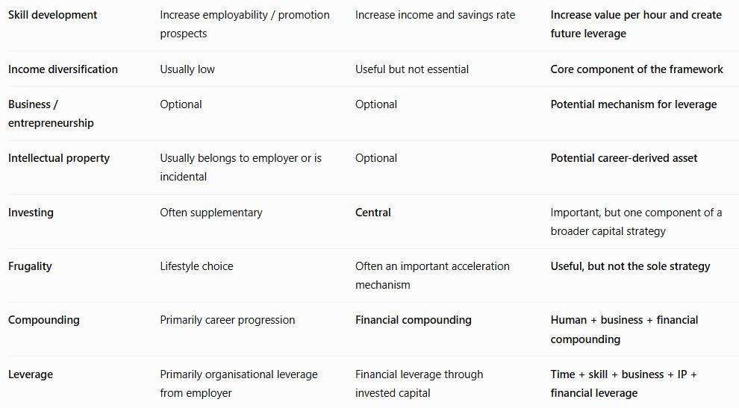Click the bold 'Central' cell text
The width and height of the screenshot is (739, 408).
pyautogui.click(x=372, y=213)
